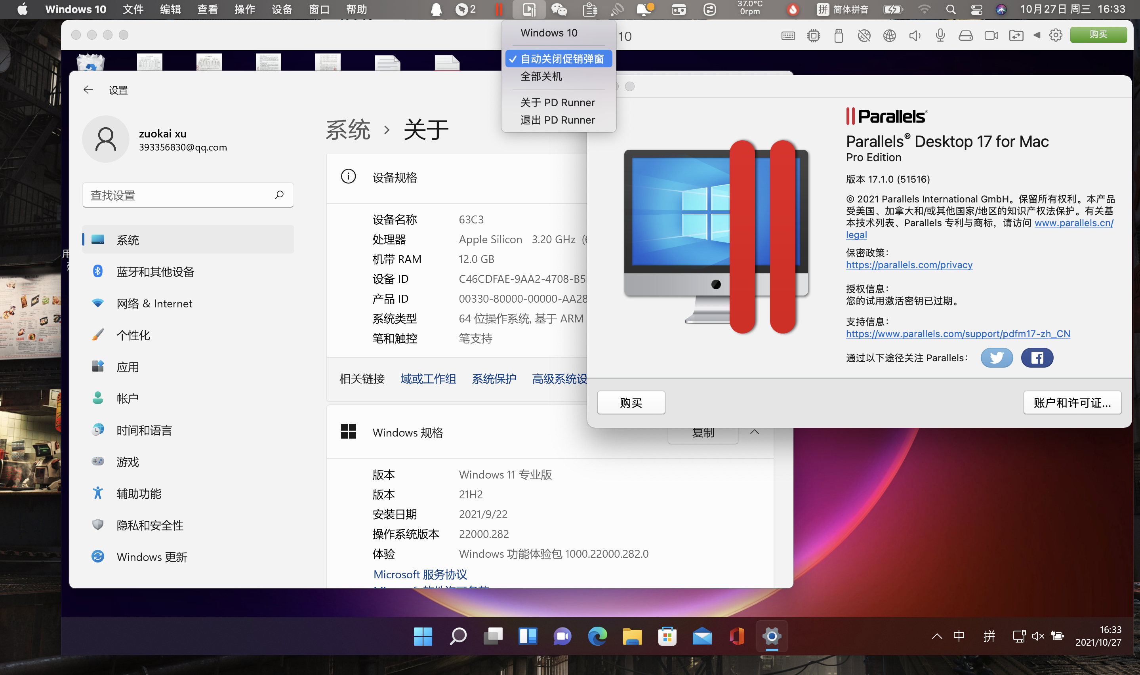This screenshot has width=1140, height=675.
Task: Click the Parallels configuration gear icon
Action: pos(1055,35)
